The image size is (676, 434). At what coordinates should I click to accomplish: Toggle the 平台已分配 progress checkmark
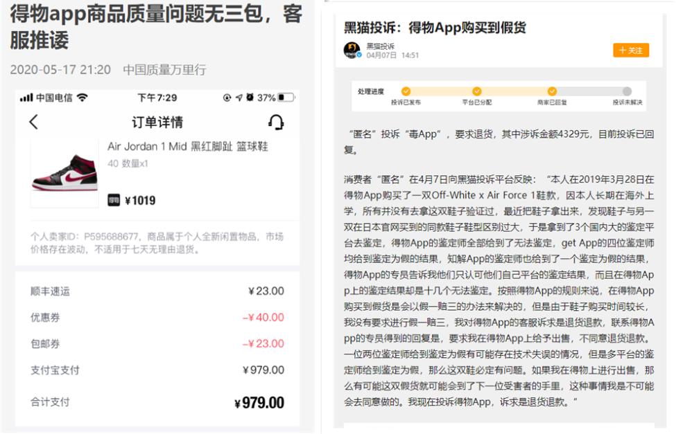point(476,91)
